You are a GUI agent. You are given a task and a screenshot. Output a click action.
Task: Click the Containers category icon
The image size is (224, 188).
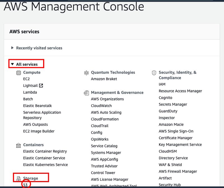coord(18,145)
